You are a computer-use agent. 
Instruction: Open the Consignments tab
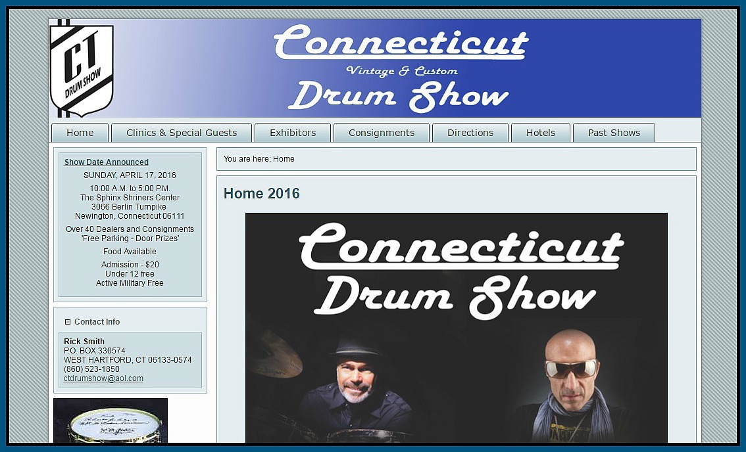pos(382,132)
